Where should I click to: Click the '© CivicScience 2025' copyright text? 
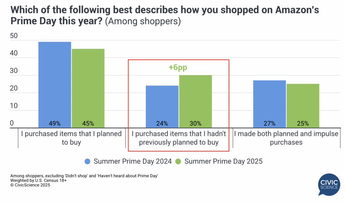coord(30,185)
